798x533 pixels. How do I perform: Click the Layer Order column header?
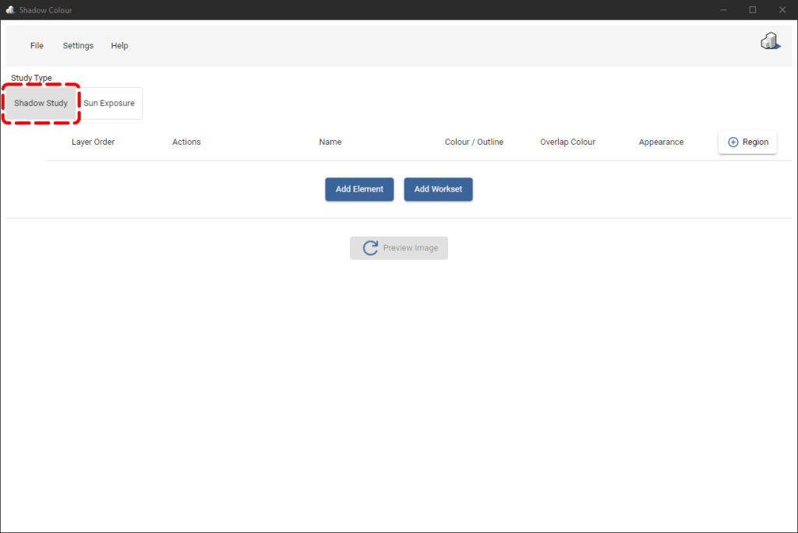(93, 142)
